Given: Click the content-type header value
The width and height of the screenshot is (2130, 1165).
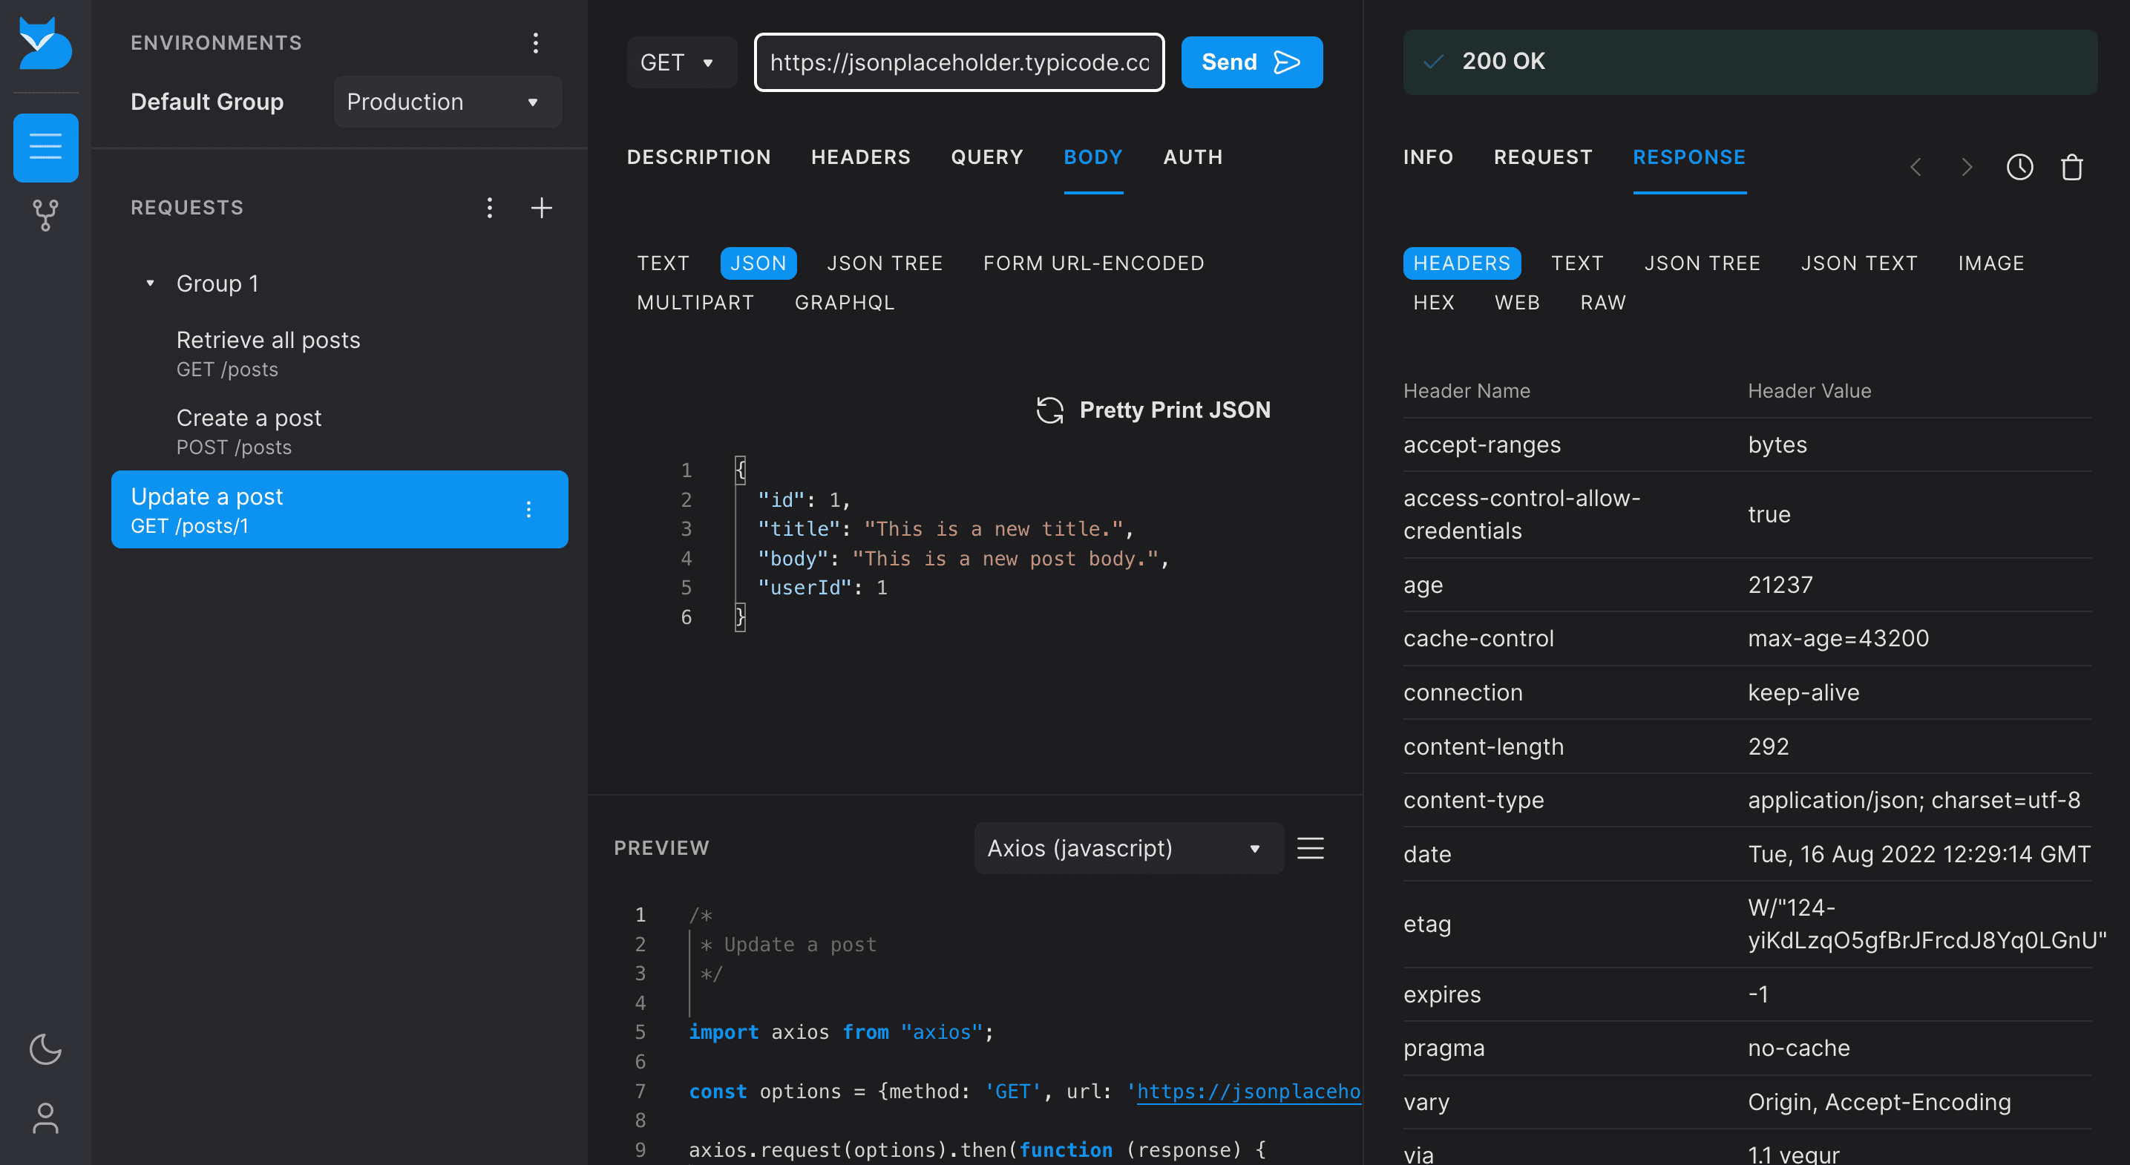Looking at the screenshot, I should click(x=1913, y=801).
